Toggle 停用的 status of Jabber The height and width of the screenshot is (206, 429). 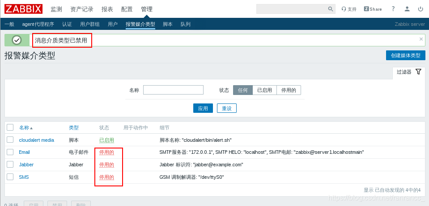pos(106,165)
